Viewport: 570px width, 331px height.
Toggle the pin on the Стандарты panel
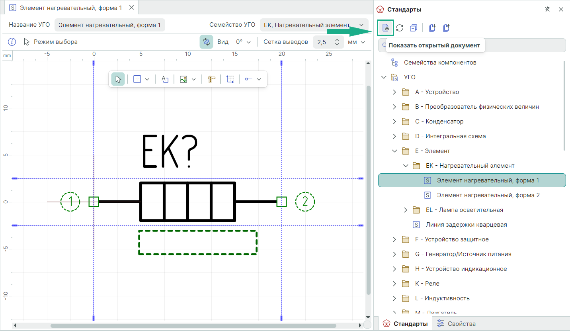point(547,10)
